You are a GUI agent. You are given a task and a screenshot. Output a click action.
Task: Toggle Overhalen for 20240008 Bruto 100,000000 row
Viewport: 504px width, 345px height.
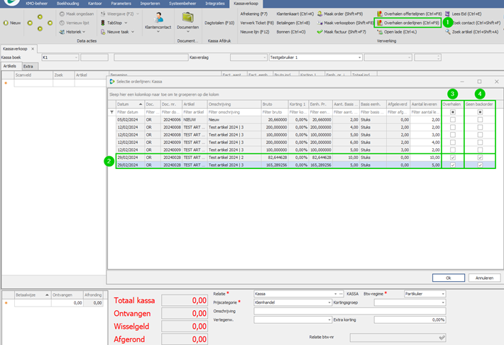(x=453, y=135)
